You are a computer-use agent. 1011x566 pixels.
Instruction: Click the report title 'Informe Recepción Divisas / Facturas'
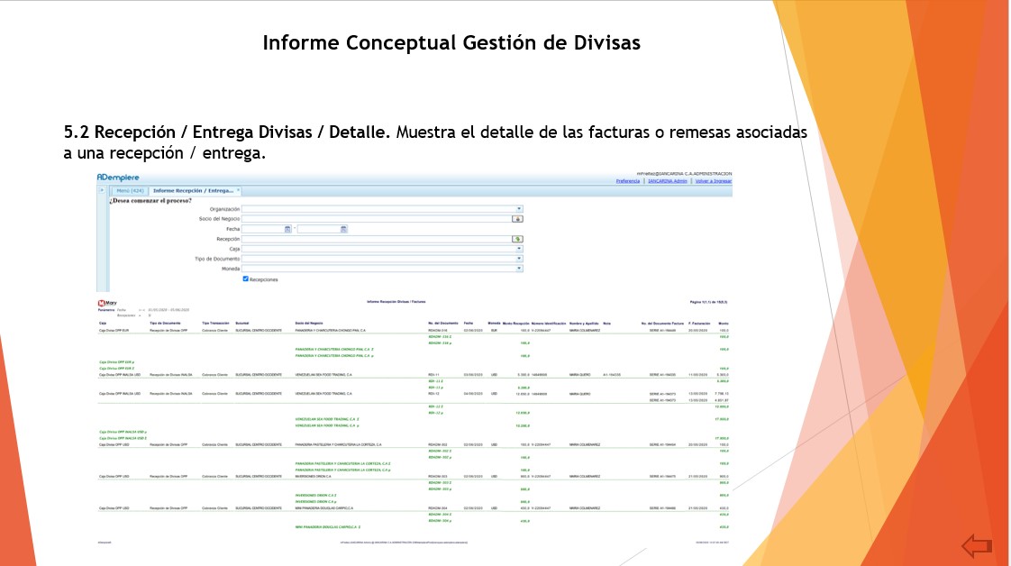point(396,301)
